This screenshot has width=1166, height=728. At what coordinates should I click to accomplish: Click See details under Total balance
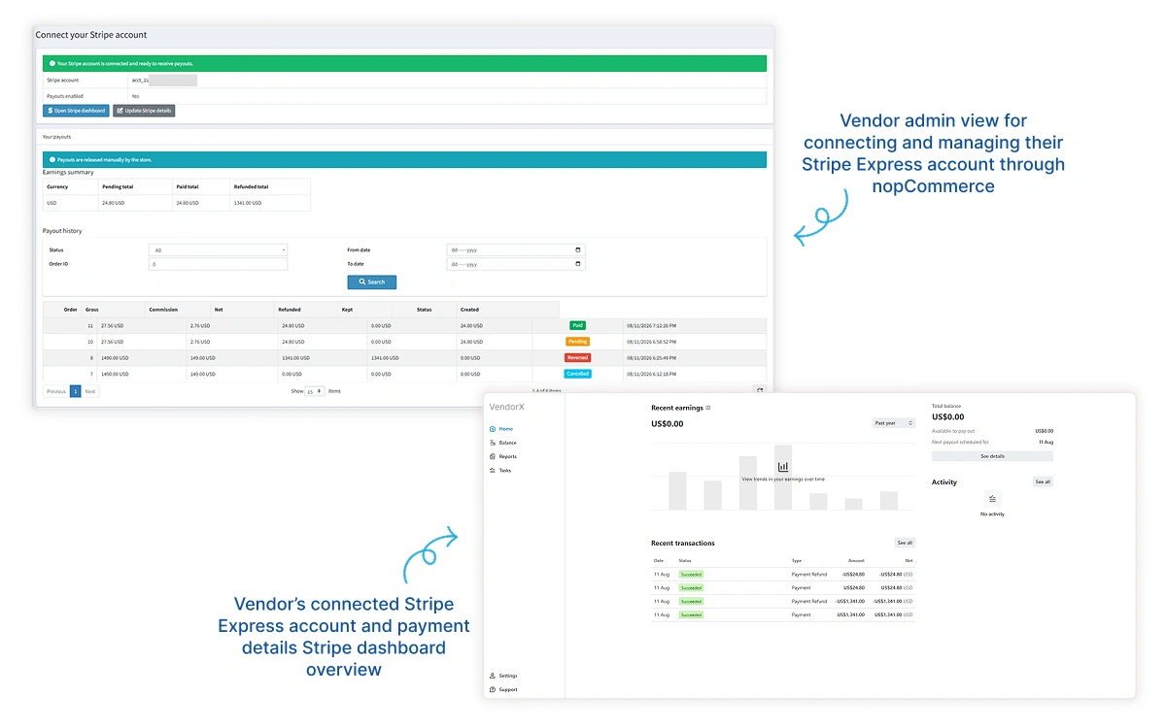(992, 456)
